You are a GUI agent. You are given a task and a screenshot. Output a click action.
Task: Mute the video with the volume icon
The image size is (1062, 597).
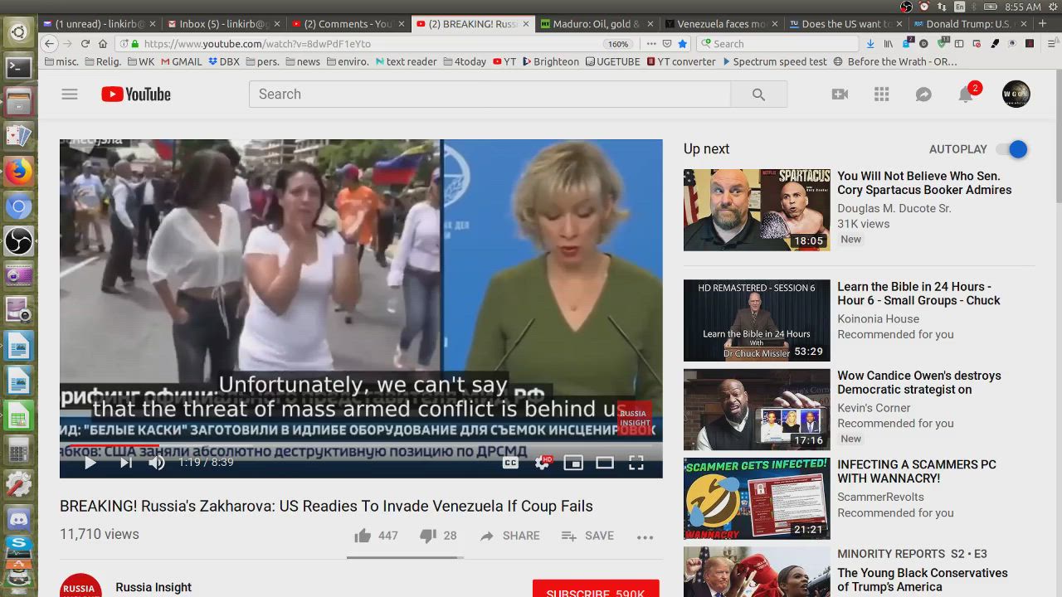click(157, 463)
